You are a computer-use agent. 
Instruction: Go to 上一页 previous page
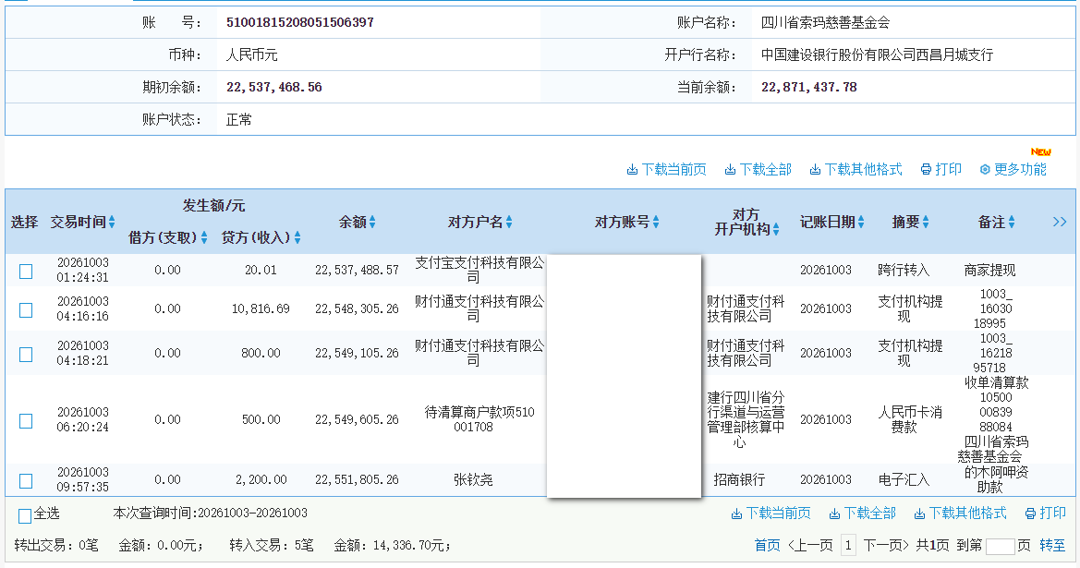(x=810, y=545)
